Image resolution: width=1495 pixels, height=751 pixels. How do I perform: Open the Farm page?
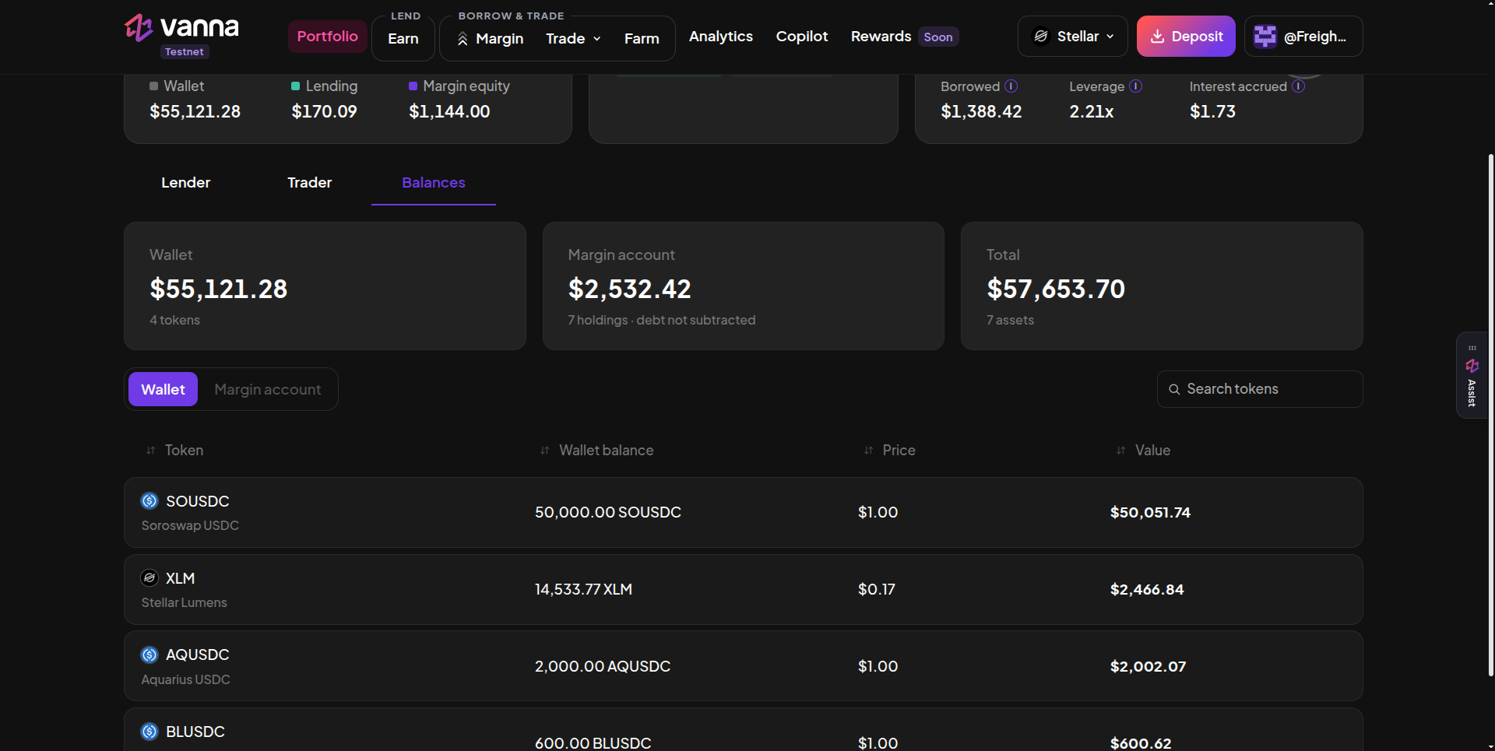[642, 39]
